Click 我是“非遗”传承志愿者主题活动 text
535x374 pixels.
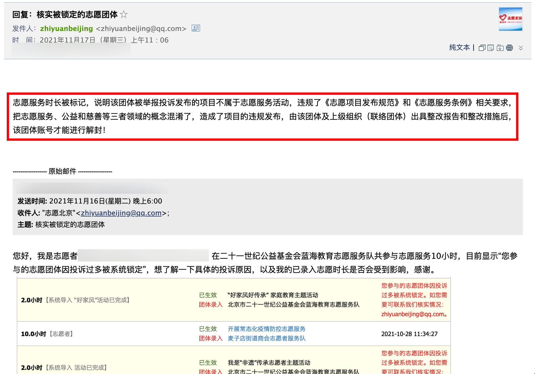269,362
